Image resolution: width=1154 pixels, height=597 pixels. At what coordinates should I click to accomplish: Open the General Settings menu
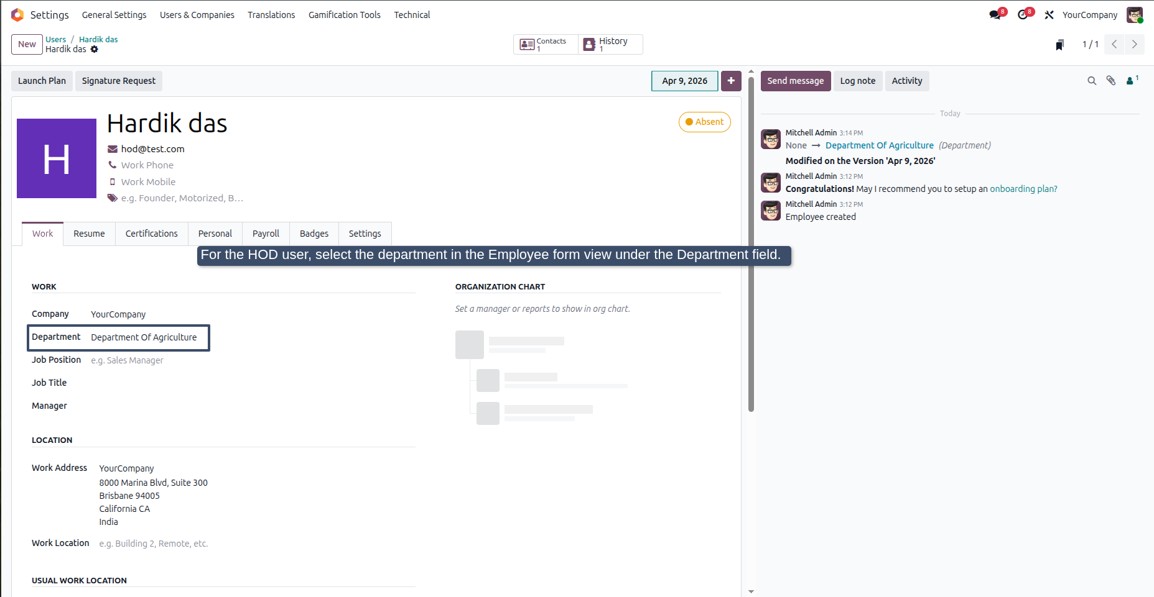114,15
